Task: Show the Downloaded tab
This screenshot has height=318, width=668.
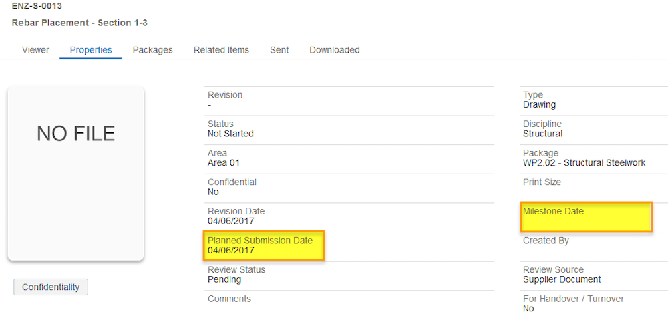Action: pos(335,50)
